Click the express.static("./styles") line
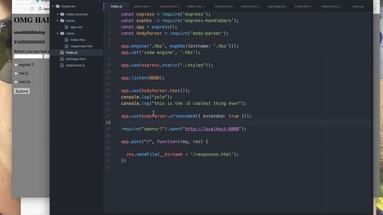Viewport: 383px width, 215px height. [167, 65]
